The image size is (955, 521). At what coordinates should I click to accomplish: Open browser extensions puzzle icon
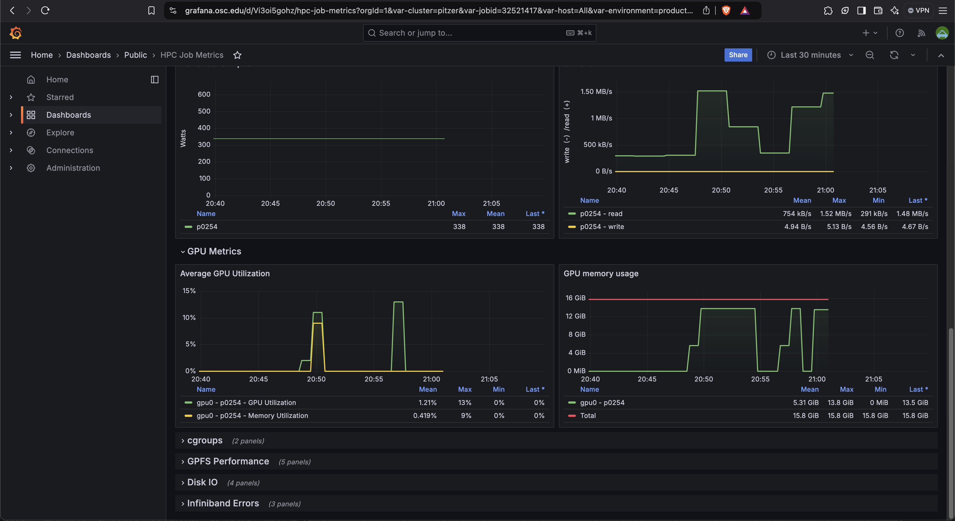click(828, 10)
